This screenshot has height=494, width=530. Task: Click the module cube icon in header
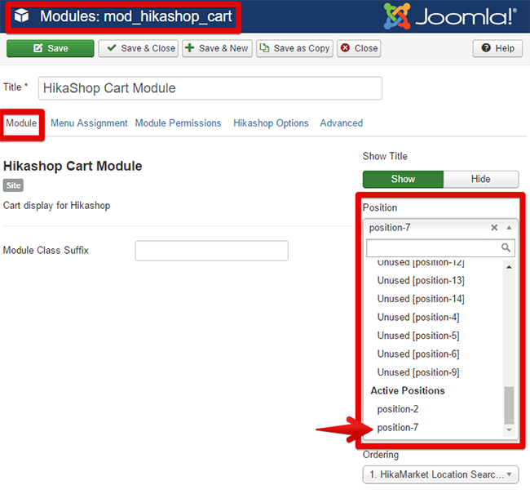tap(22, 16)
